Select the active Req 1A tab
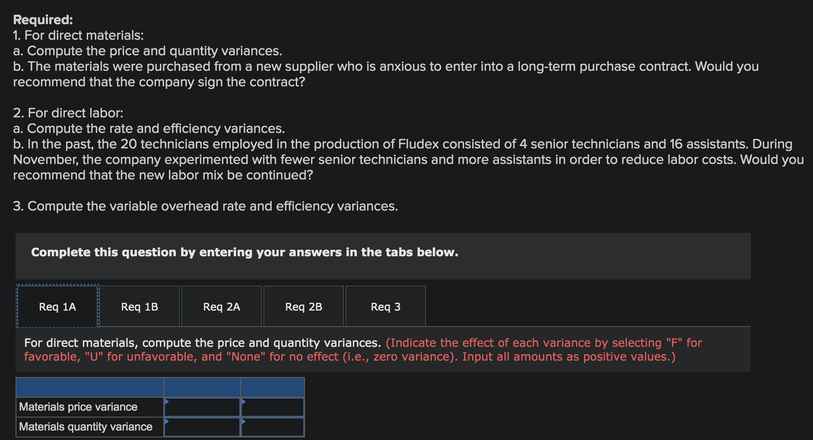The image size is (813, 440). 57,306
